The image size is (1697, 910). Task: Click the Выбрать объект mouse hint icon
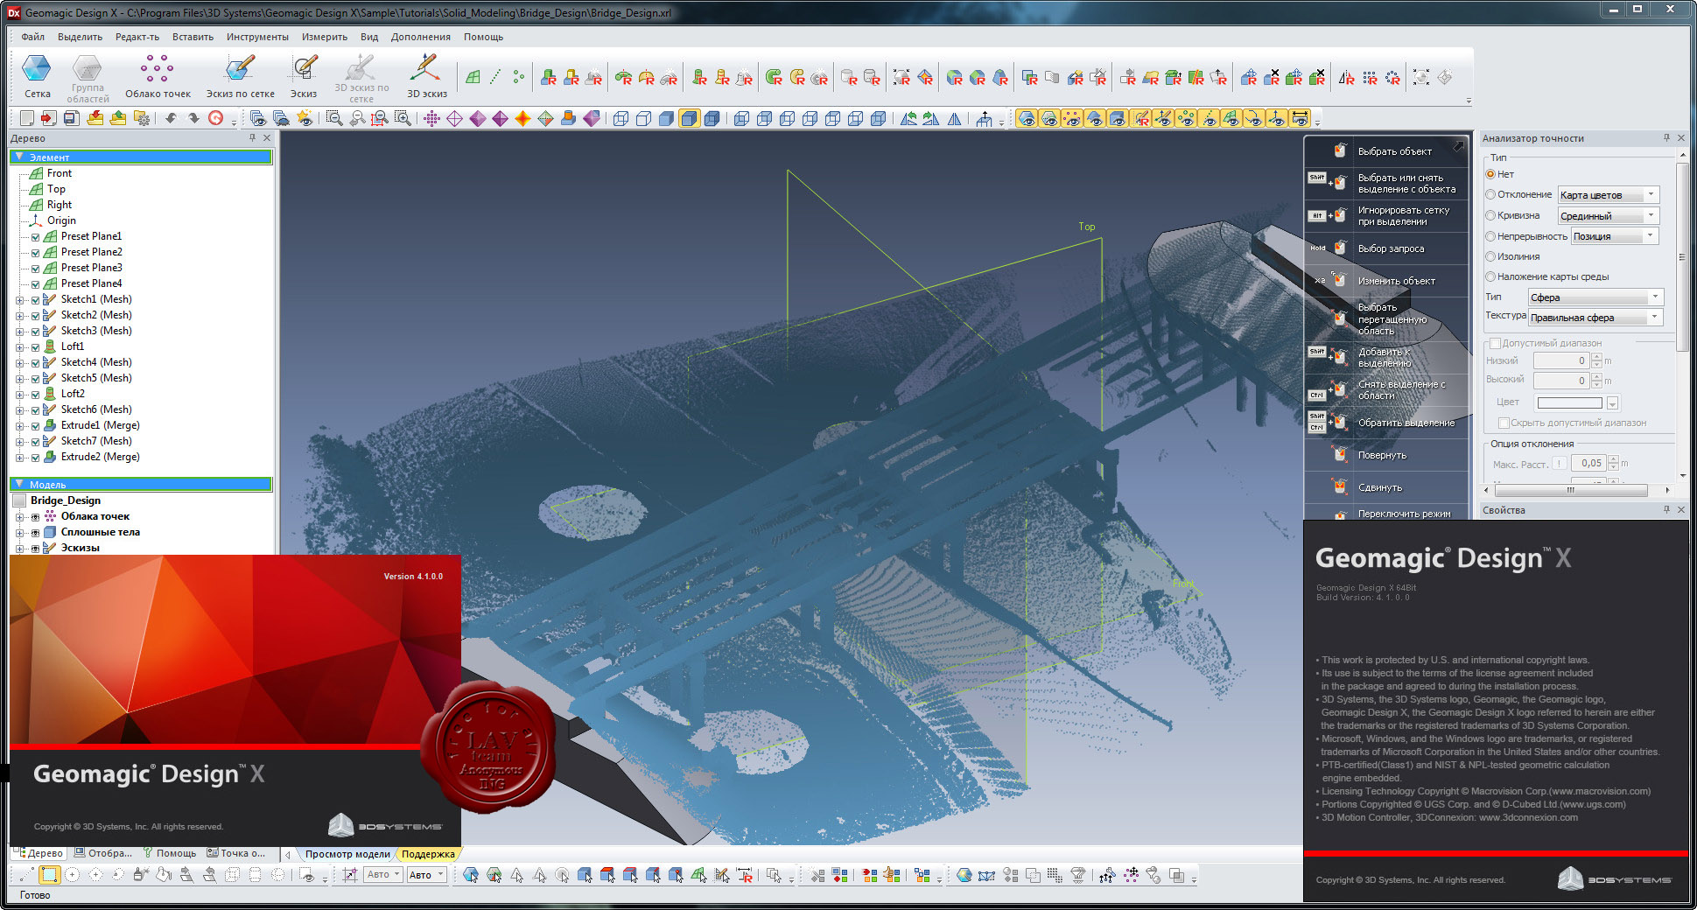pos(1339,150)
